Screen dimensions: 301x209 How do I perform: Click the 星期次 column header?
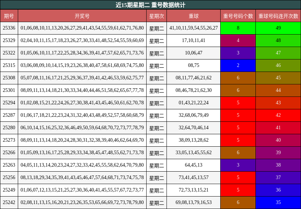point(157,16)
